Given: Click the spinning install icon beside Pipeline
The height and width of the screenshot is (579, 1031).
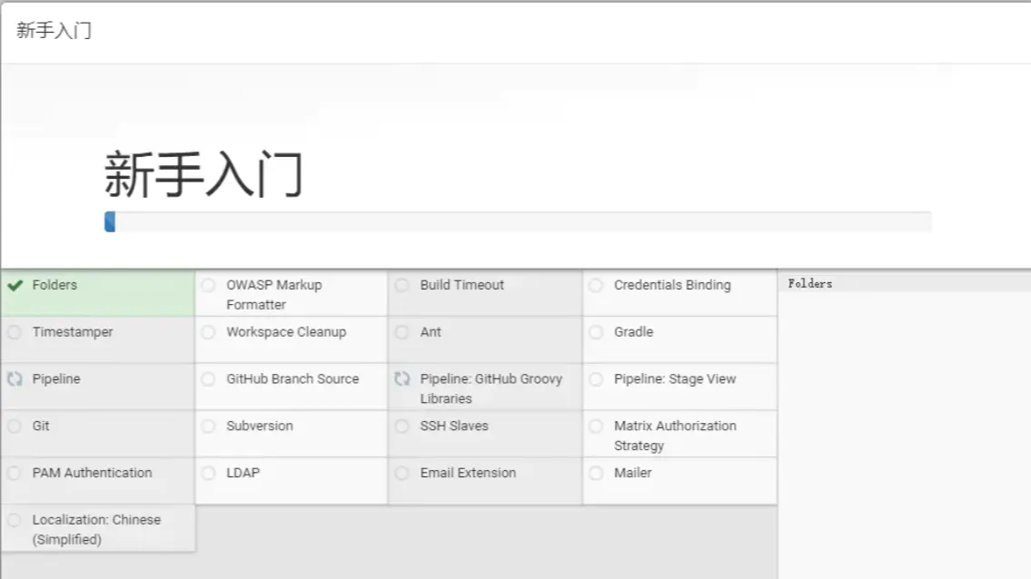Looking at the screenshot, I should pos(15,379).
